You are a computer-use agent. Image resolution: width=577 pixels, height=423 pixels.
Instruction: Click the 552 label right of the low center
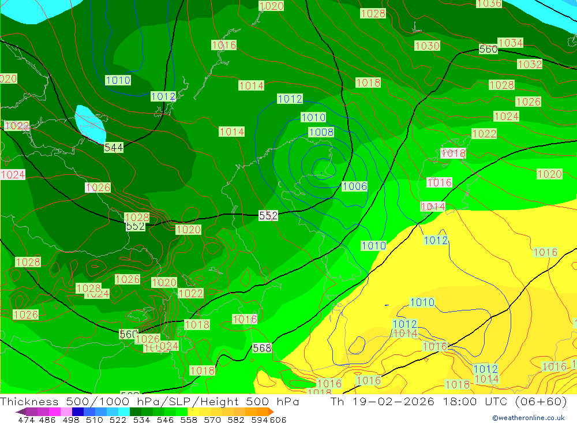(268, 215)
